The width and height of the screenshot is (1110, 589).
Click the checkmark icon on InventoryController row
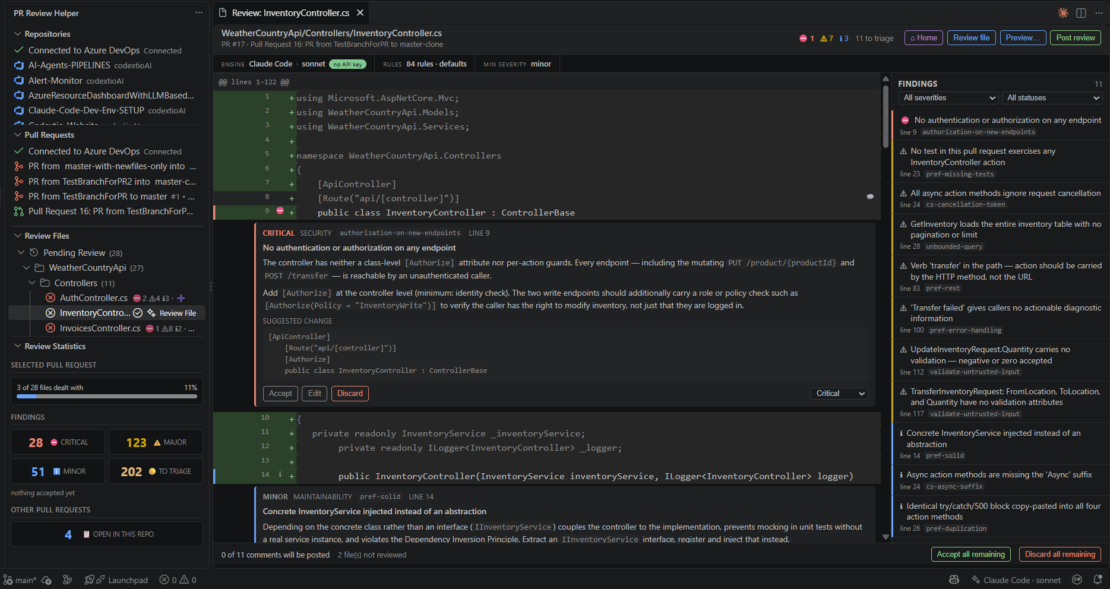point(138,313)
